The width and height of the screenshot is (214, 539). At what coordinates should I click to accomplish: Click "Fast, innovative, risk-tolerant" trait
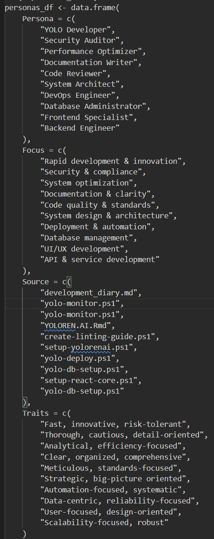(115, 424)
